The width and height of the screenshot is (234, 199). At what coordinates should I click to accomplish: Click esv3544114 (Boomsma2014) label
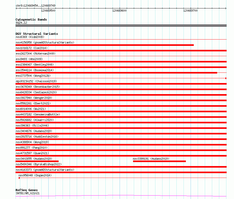pos(35,70)
